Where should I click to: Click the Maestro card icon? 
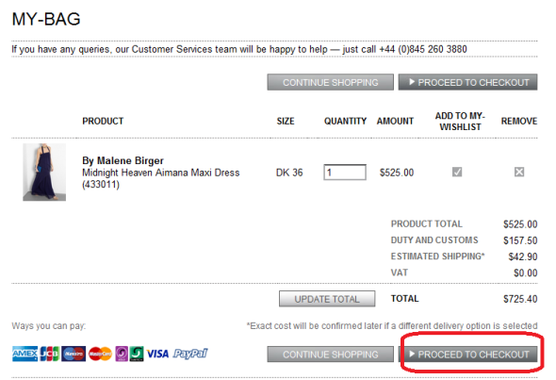[x=74, y=354]
